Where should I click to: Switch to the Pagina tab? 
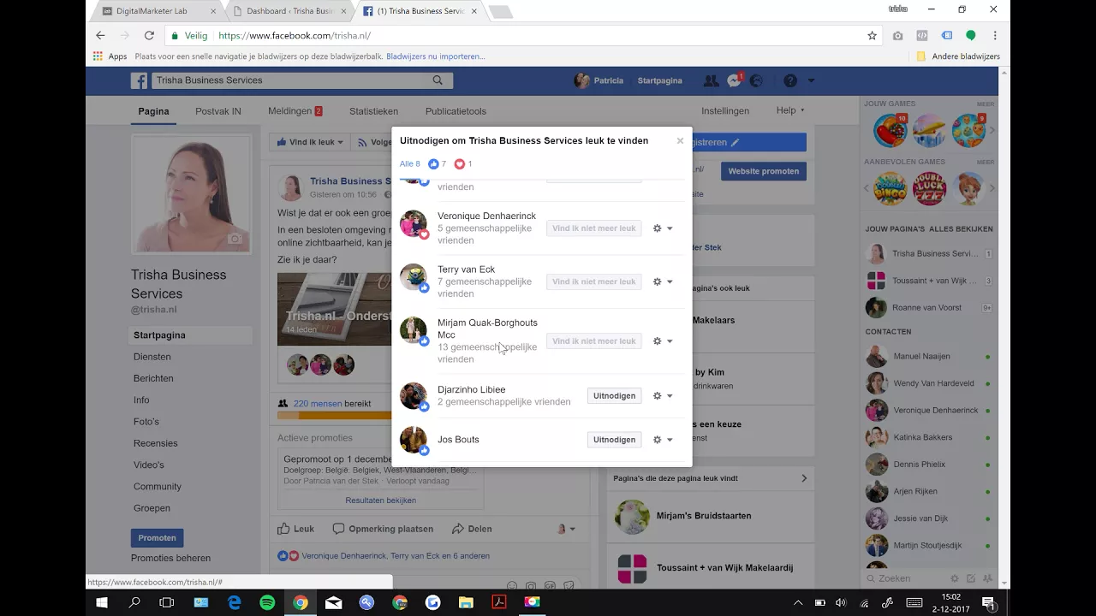tap(154, 111)
